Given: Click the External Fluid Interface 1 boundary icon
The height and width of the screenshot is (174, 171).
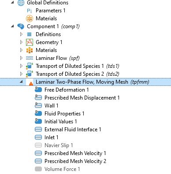Looking at the screenshot, I should 38,130.
